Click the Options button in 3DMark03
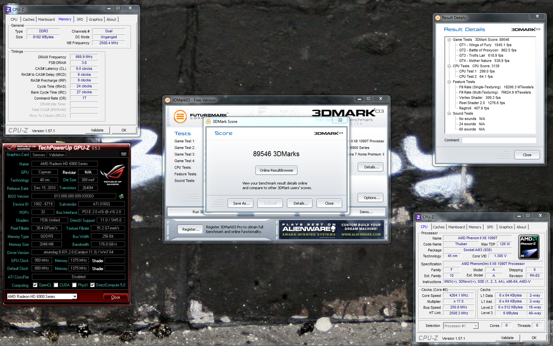 point(371,198)
